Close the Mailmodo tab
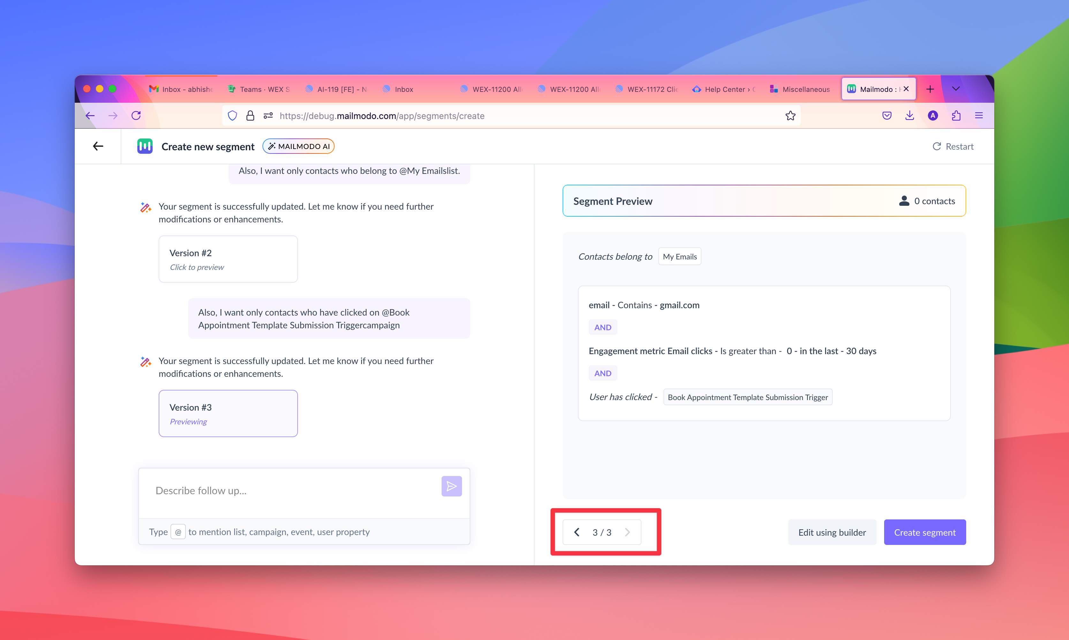The height and width of the screenshot is (640, 1069). [x=906, y=89]
